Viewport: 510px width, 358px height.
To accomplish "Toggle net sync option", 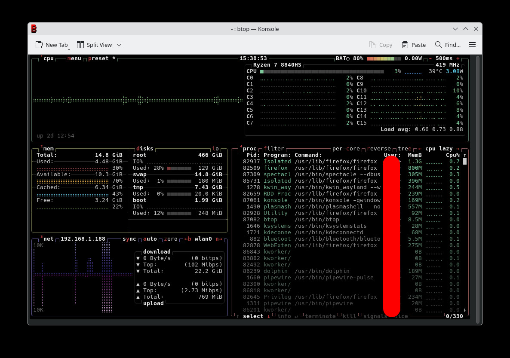I will coord(129,239).
